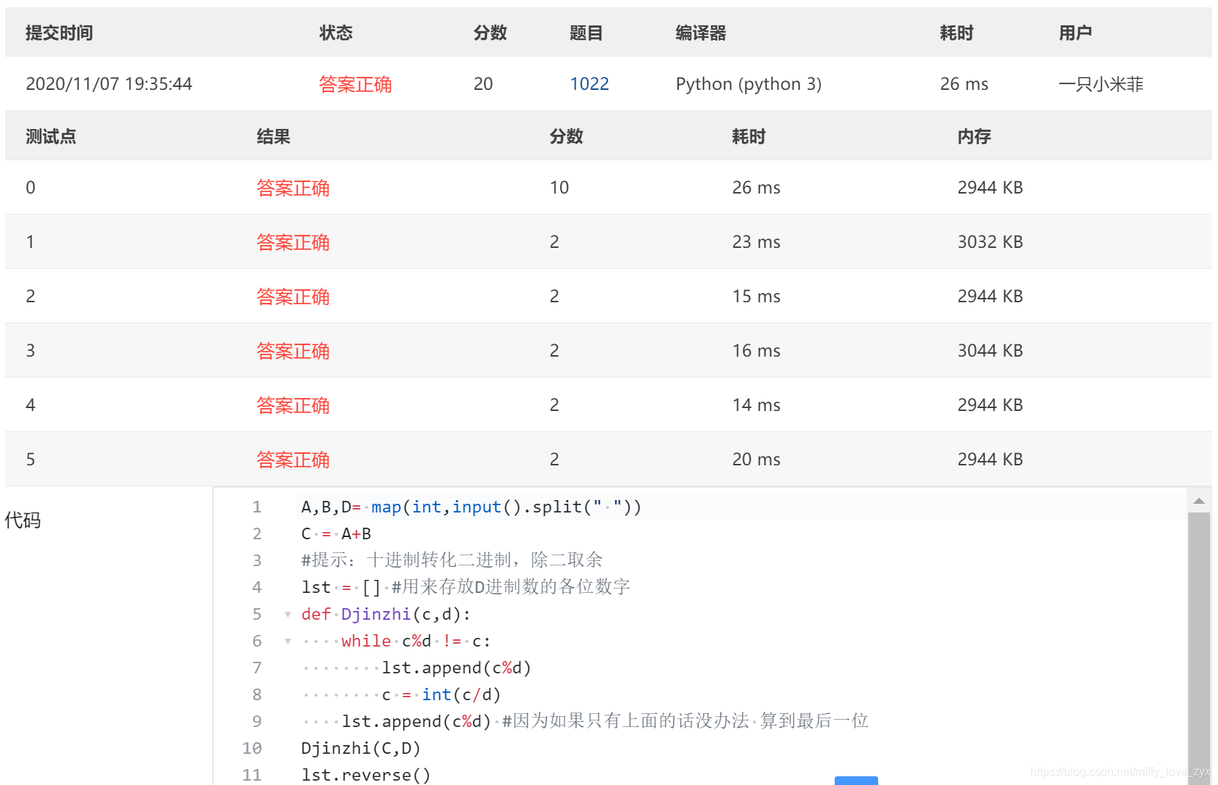1218x785 pixels.
Task: Open problem 1022 link
Action: coord(589,83)
